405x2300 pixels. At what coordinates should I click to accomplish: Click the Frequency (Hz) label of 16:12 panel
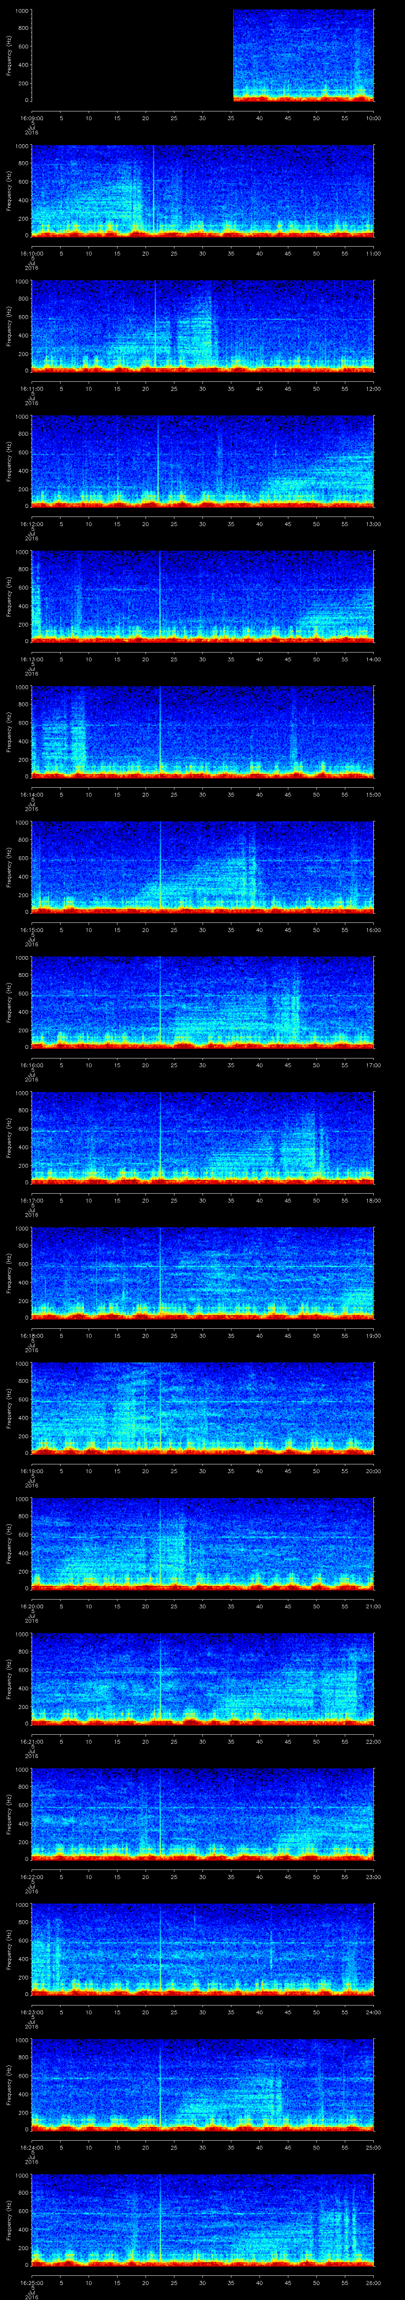(x=9, y=461)
